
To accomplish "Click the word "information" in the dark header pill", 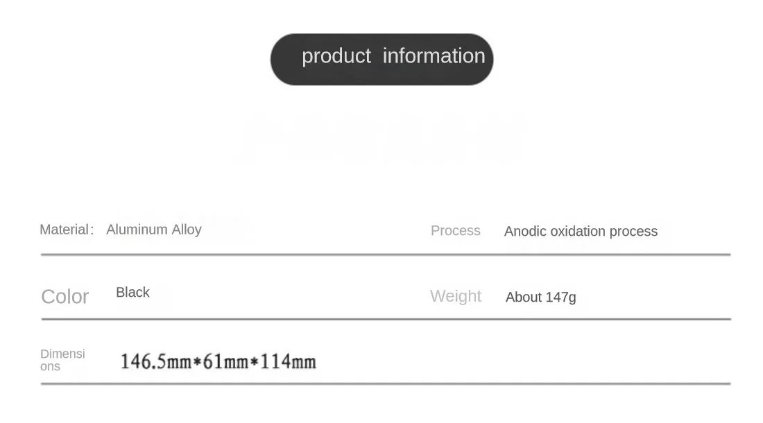I will [434, 56].
